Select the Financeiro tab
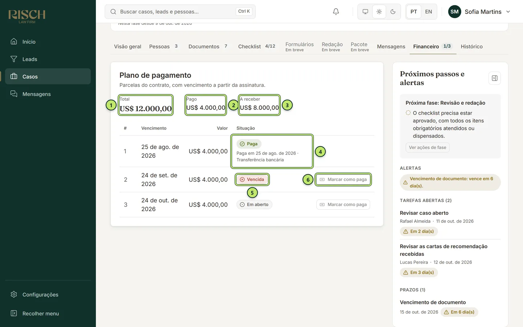The width and height of the screenshot is (523, 327). click(x=432, y=47)
